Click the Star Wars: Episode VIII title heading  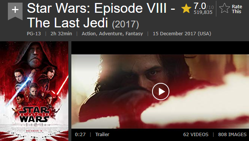pyautogui.click(x=101, y=15)
